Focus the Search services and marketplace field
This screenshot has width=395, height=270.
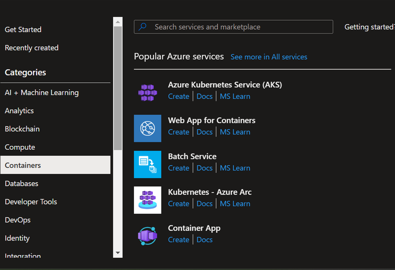pos(234,27)
